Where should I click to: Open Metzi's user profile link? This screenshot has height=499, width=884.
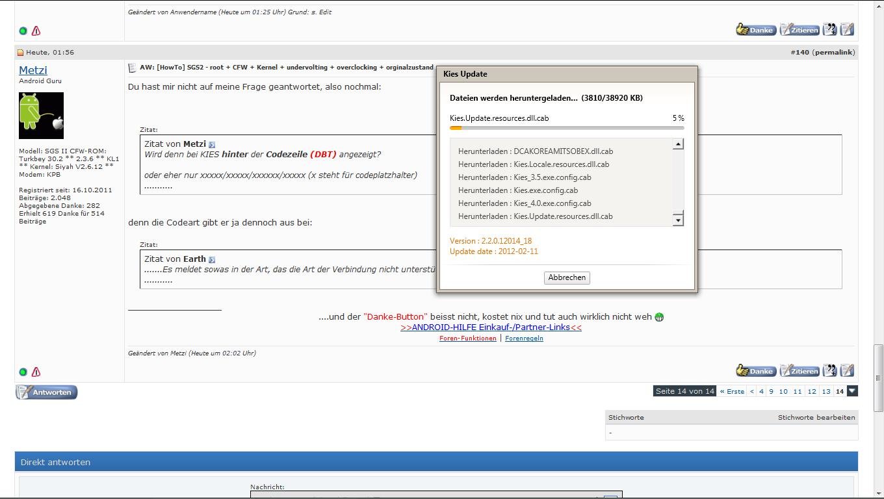[33, 70]
